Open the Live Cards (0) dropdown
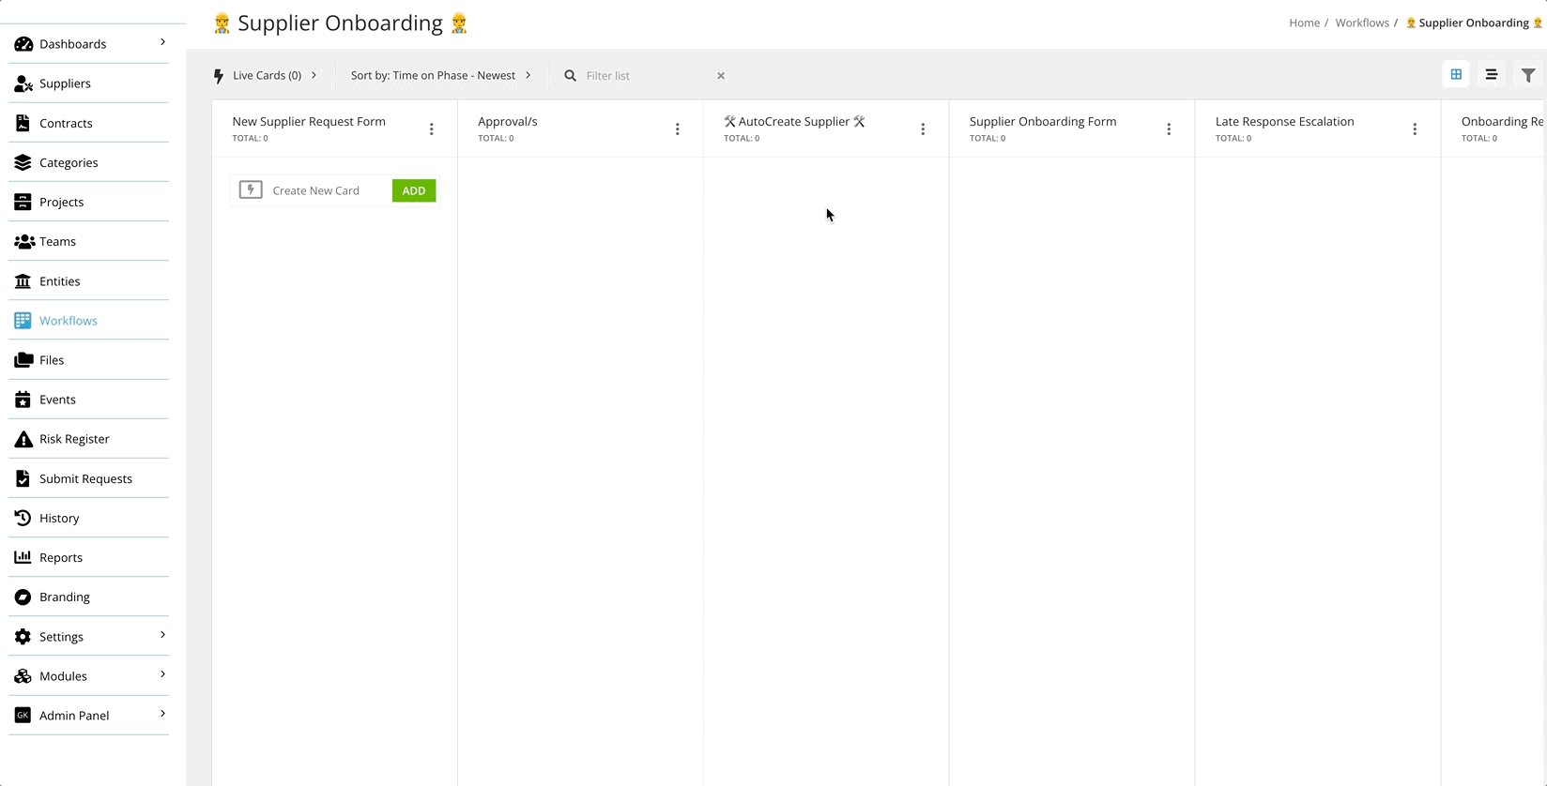 click(x=267, y=75)
